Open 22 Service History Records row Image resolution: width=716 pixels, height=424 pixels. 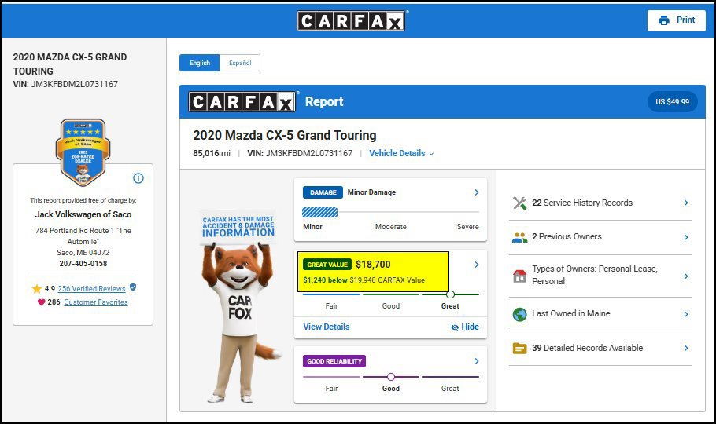point(600,203)
